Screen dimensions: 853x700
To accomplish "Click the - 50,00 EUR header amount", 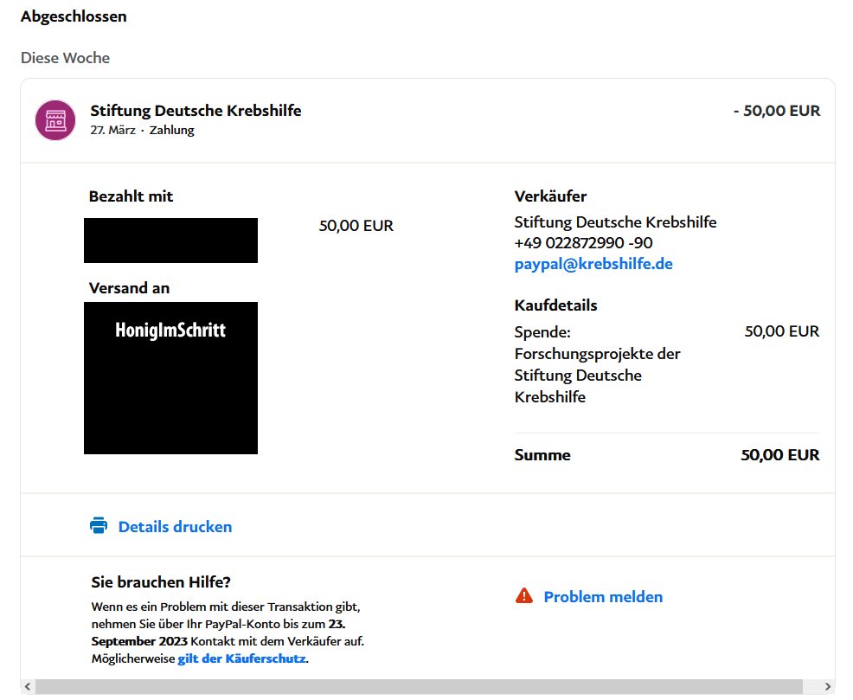I will point(776,111).
